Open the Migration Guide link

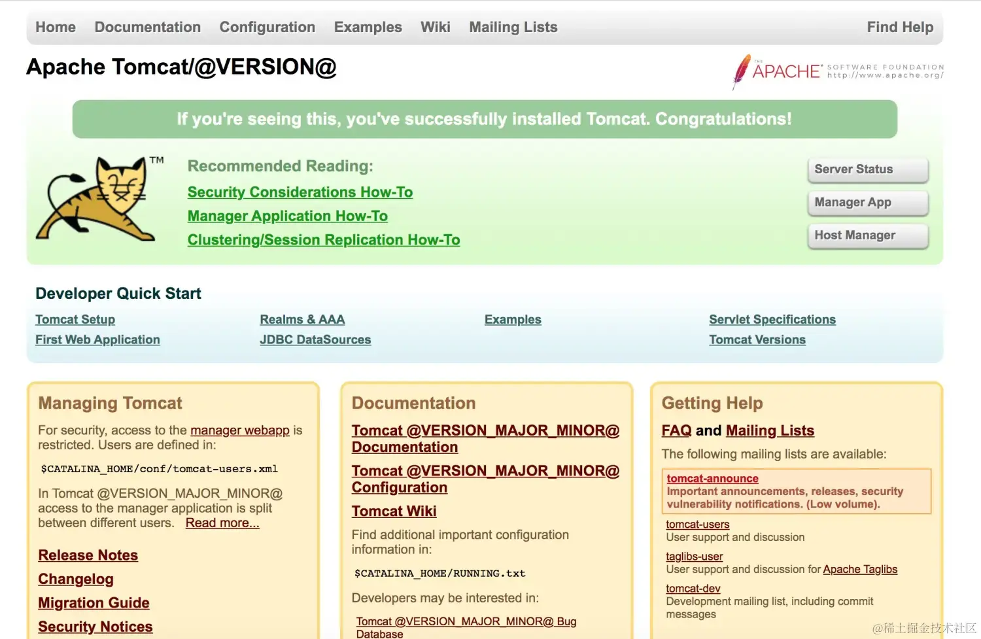point(94,603)
